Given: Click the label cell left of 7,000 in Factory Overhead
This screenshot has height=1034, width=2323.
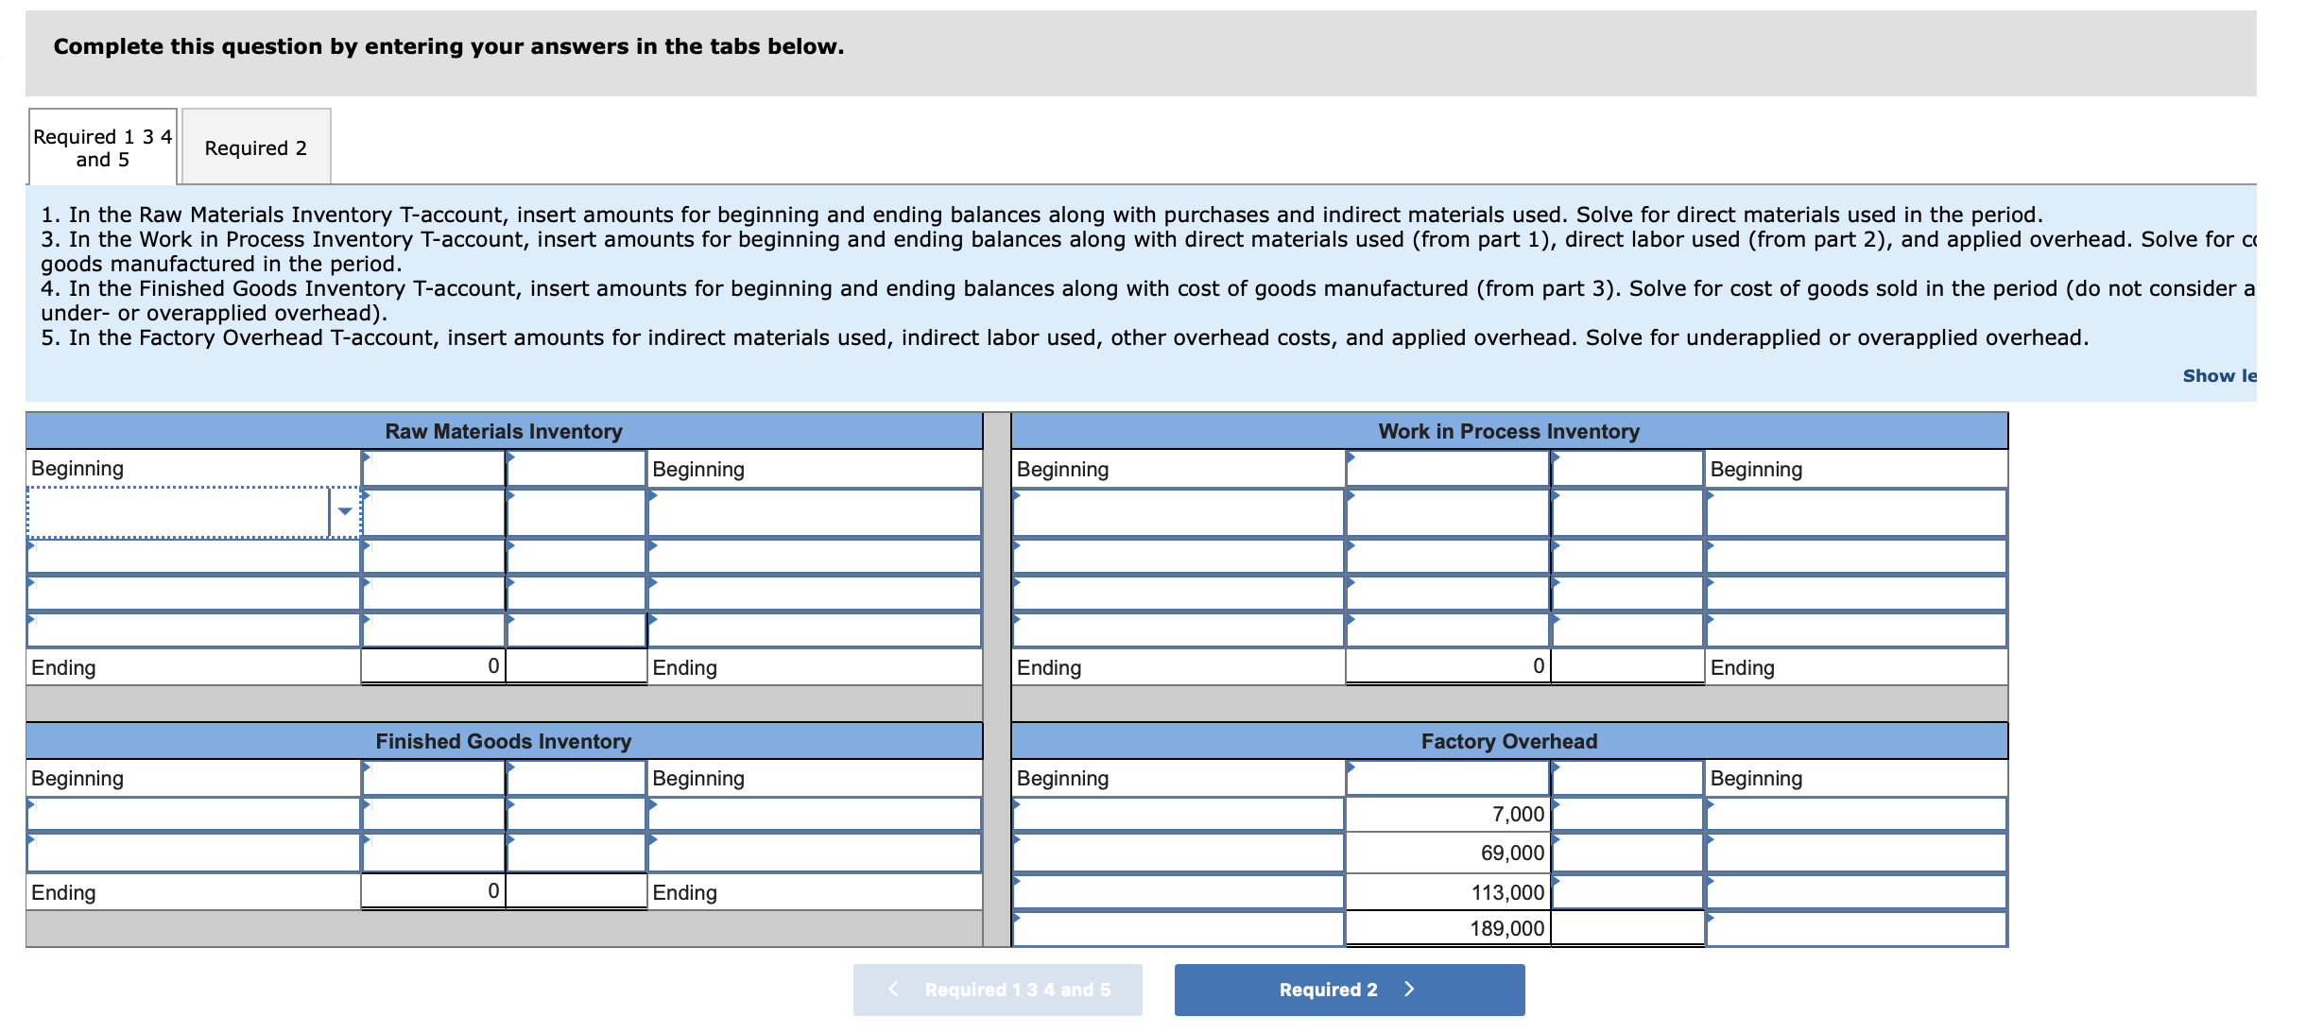Looking at the screenshot, I should pyautogui.click(x=1178, y=814).
